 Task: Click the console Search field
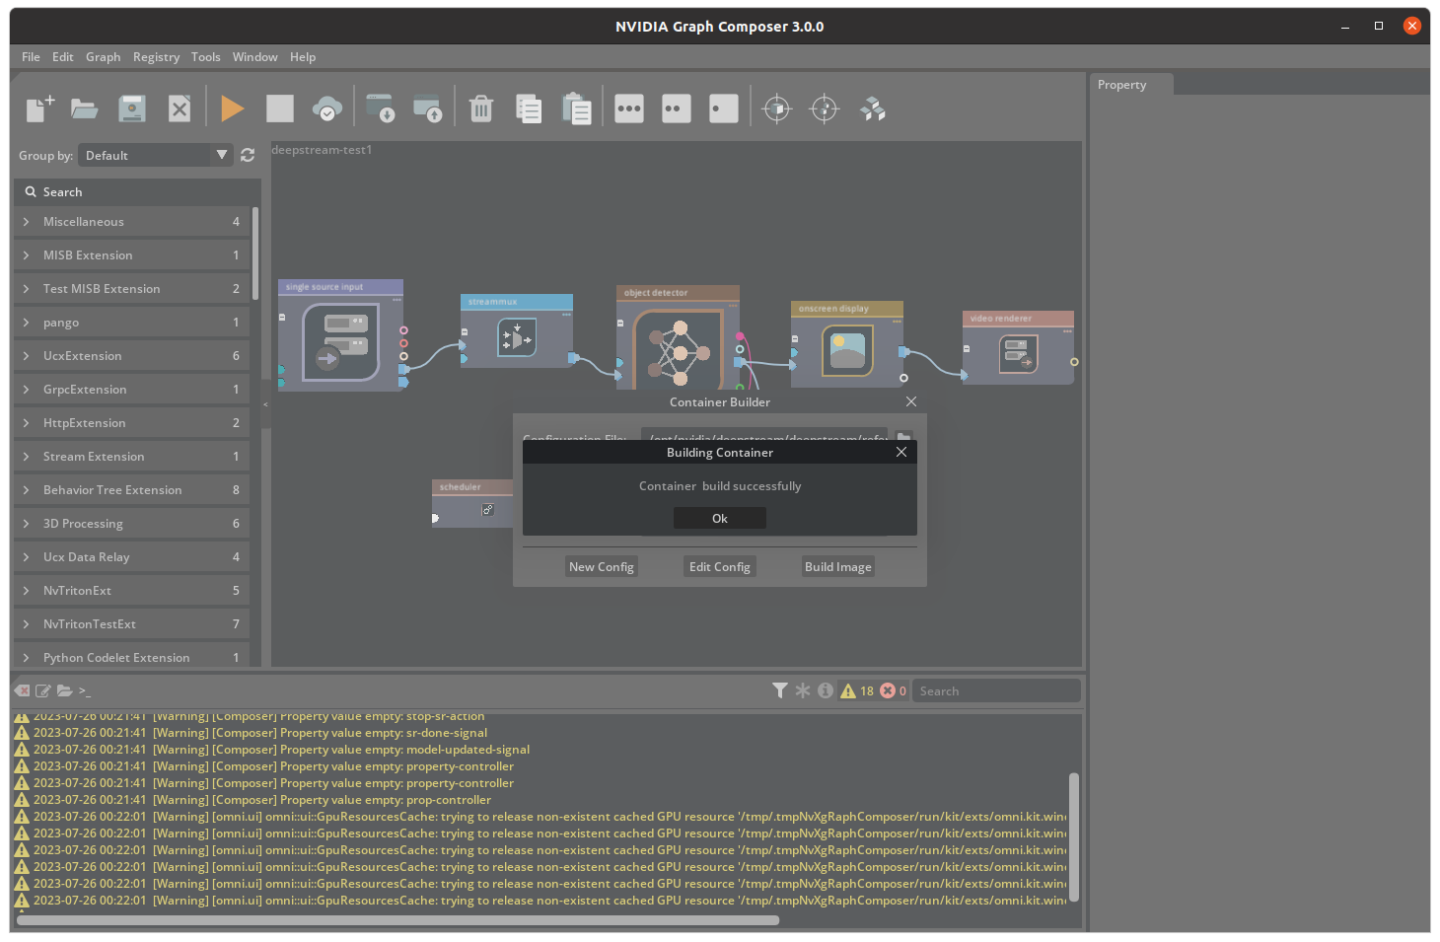pyautogui.click(x=996, y=691)
